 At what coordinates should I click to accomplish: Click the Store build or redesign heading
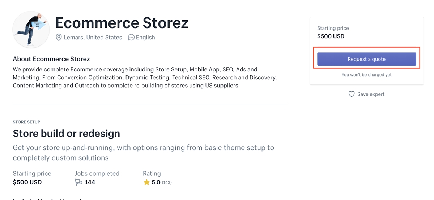66,134
